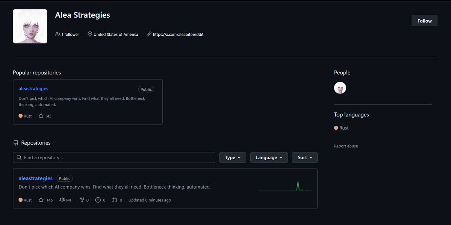Open the green activity graph for aleastrategies

[x=285, y=187]
